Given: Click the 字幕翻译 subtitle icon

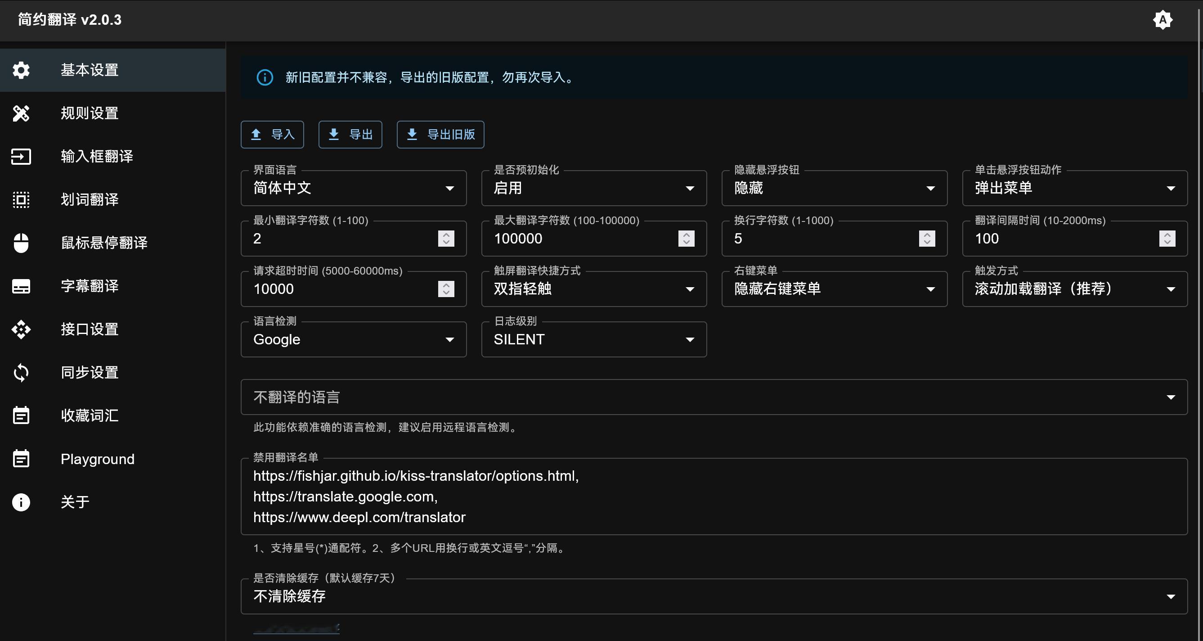Looking at the screenshot, I should tap(21, 286).
